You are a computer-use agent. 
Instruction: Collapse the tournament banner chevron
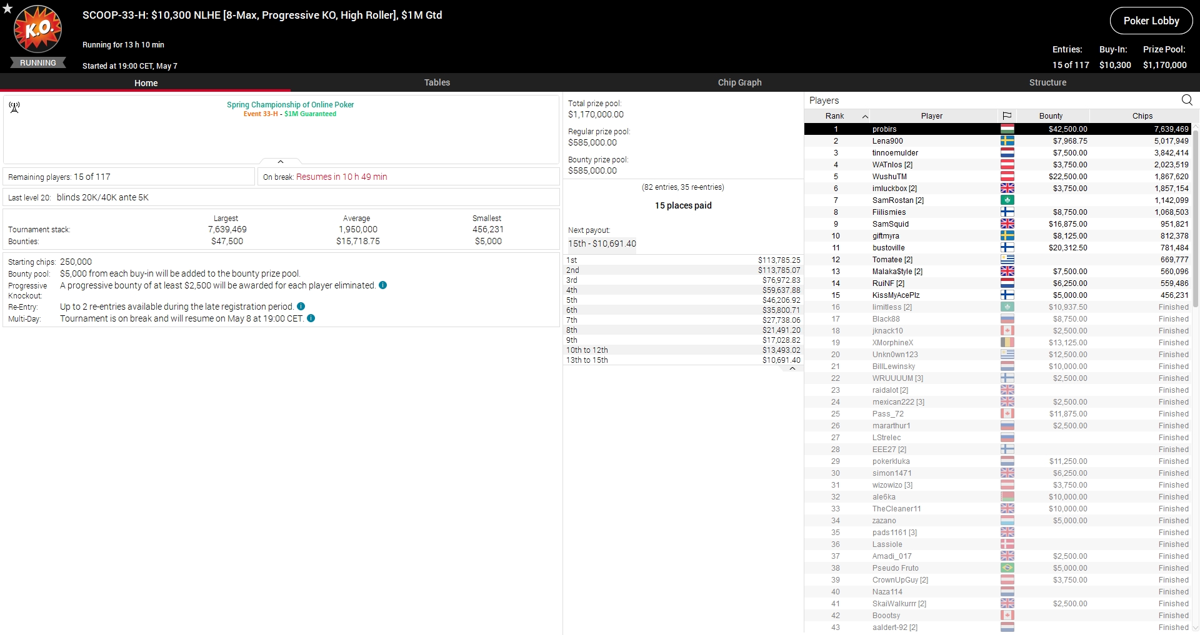[281, 162]
